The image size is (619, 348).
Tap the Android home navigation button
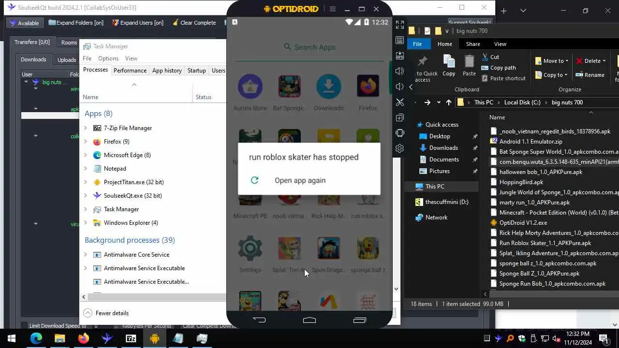tap(309, 319)
